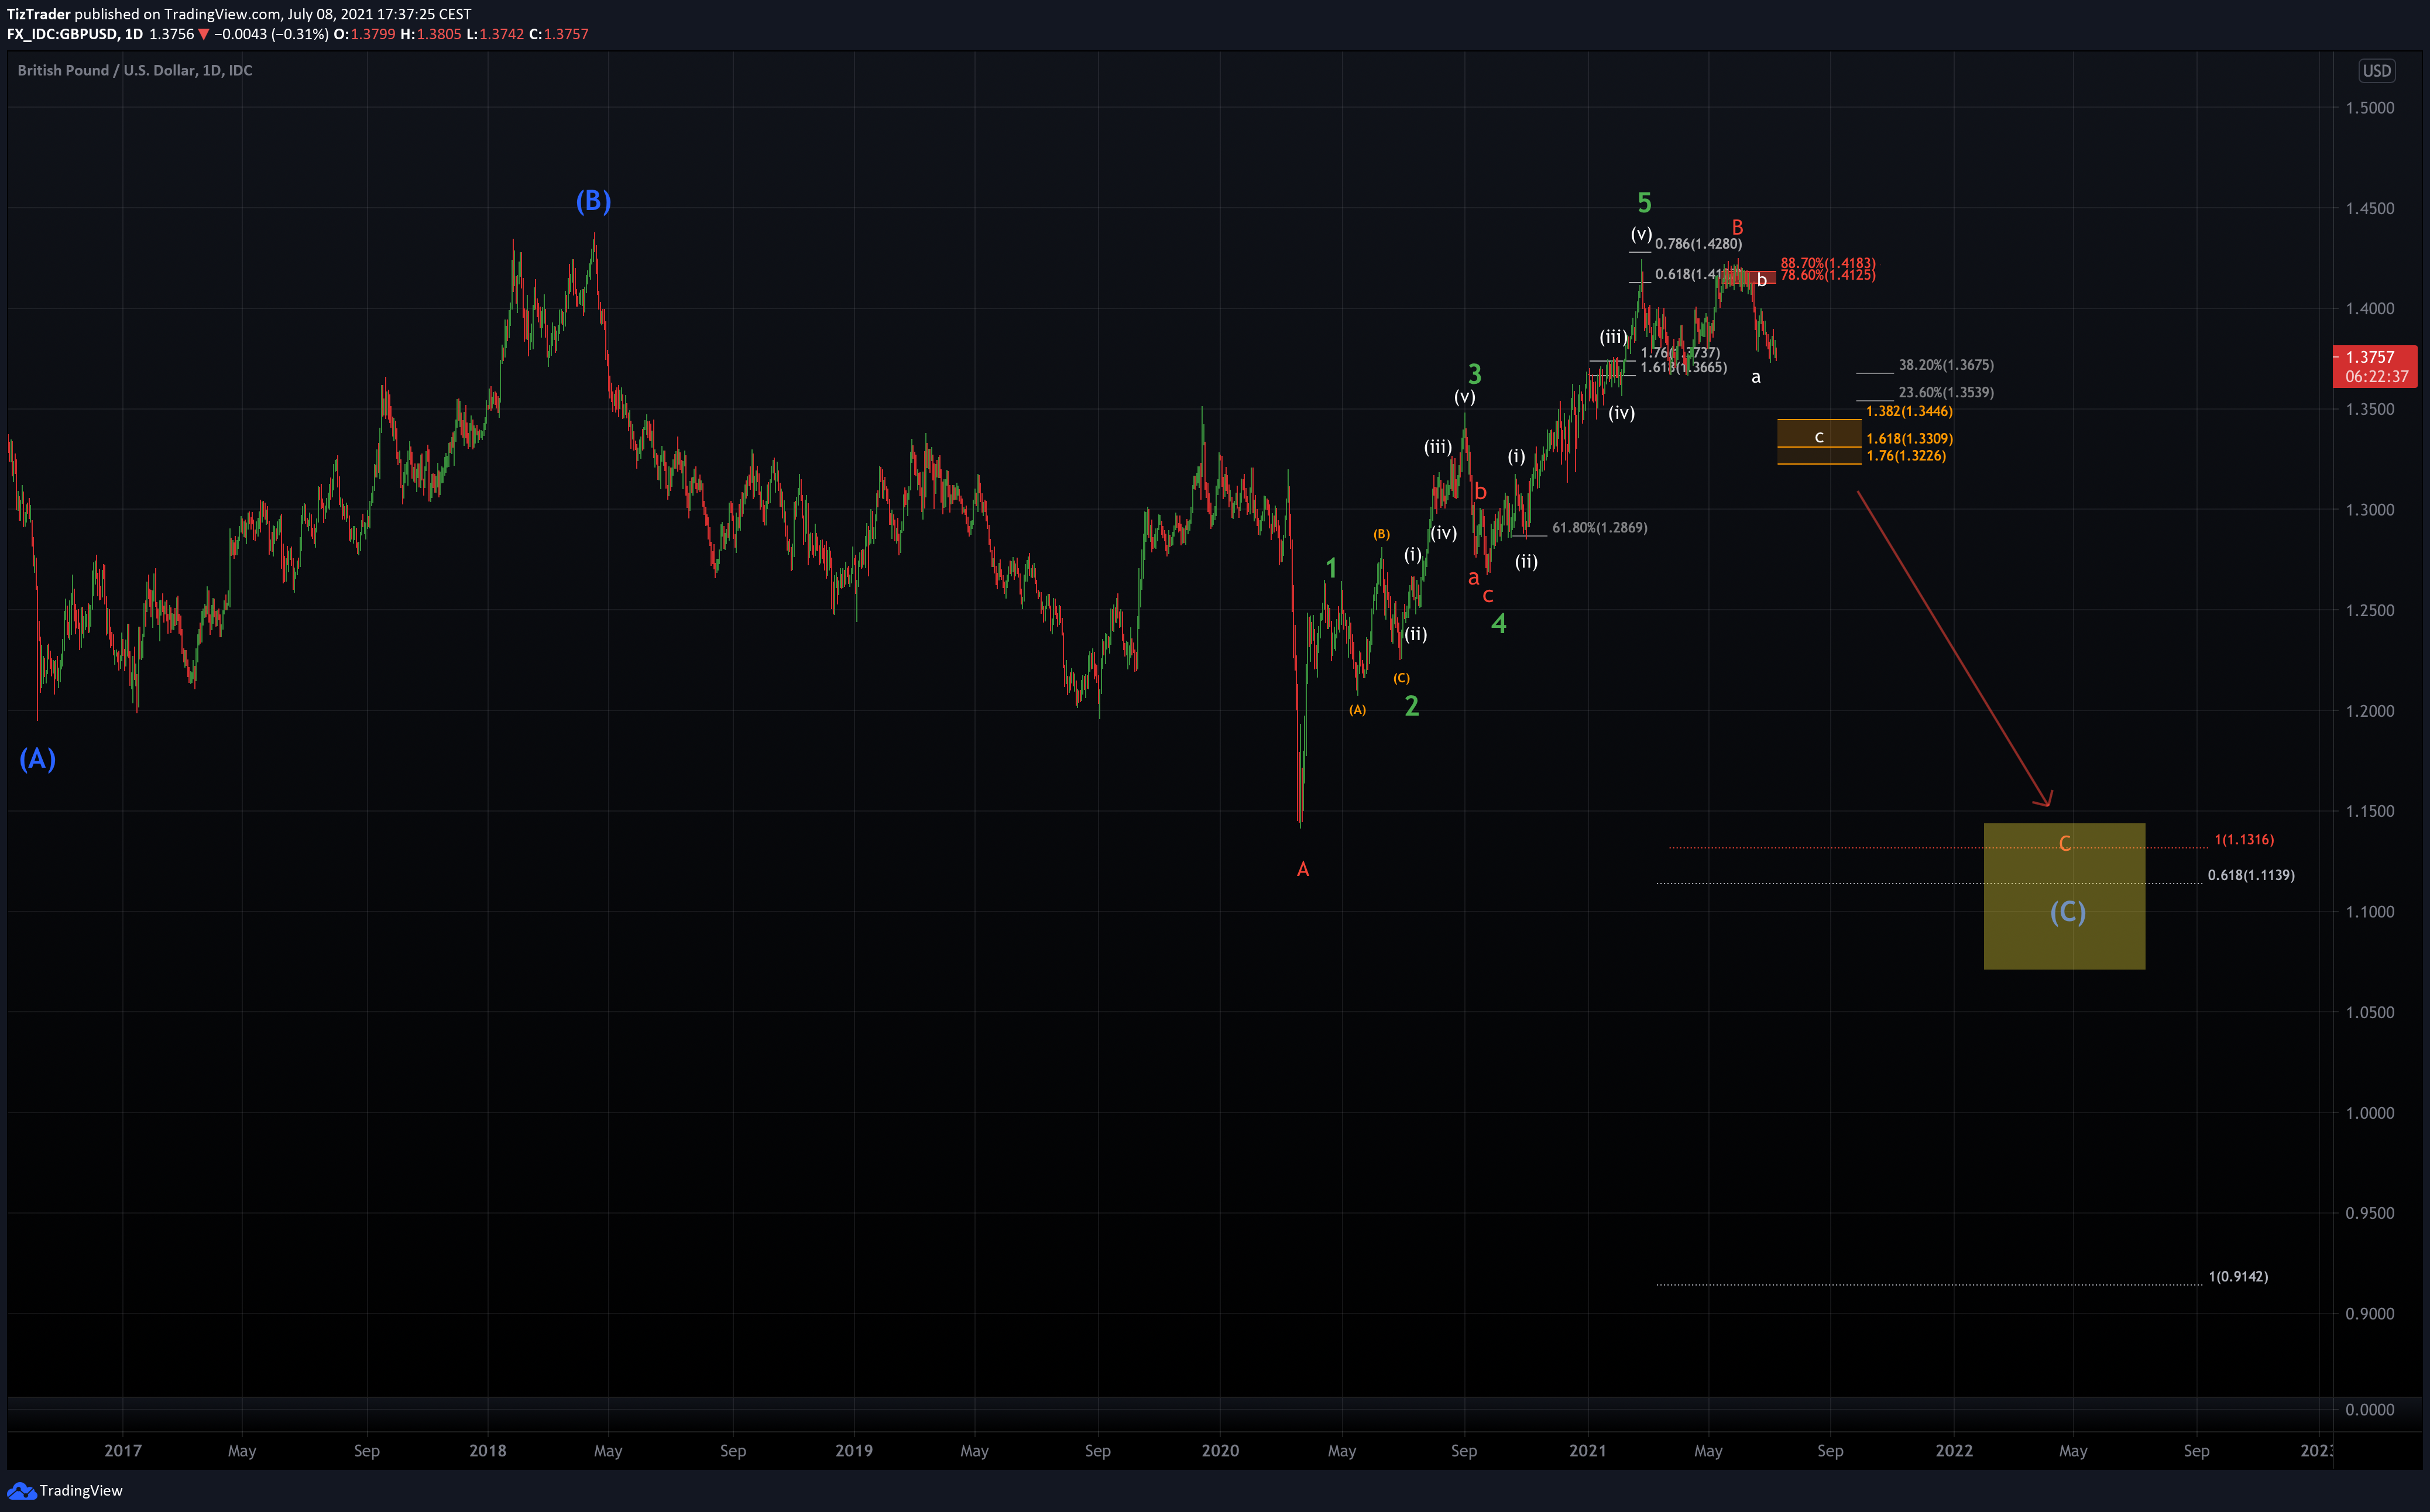Click the TizTrader author name
Screen dimensions: 2430x1512
[39, 14]
